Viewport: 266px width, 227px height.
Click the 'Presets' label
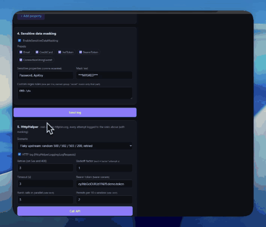pos(22,46)
